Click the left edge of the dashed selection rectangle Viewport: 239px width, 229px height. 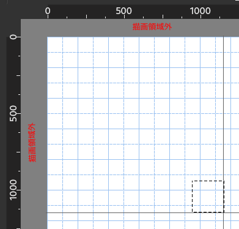(x=193, y=197)
